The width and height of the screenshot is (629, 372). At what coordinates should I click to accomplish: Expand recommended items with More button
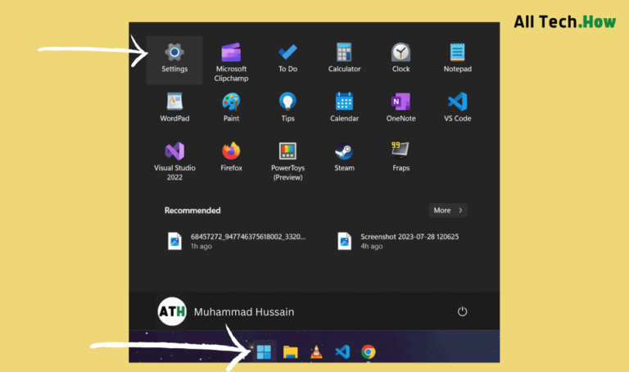[x=448, y=211]
